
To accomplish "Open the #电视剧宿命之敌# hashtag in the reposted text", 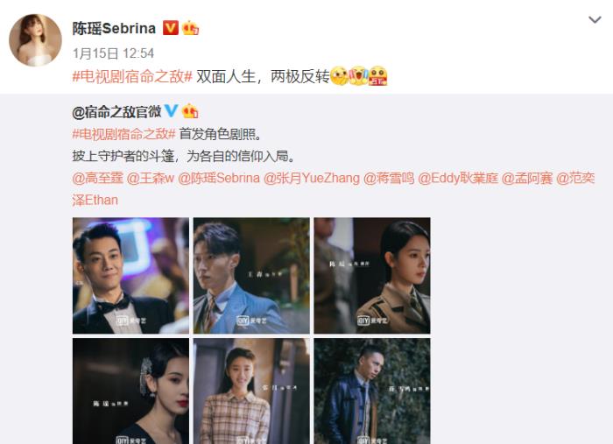I will [123, 134].
